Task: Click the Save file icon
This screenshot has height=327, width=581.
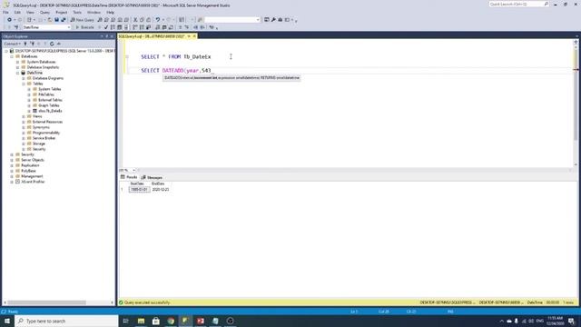Action: pyautogui.click(x=56, y=20)
